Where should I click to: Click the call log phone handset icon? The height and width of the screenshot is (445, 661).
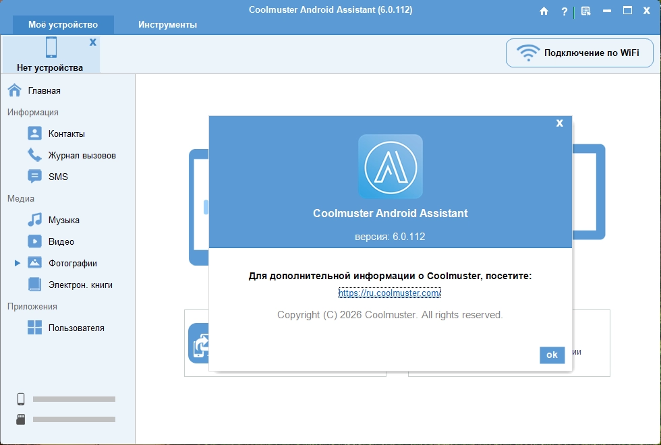(34, 155)
